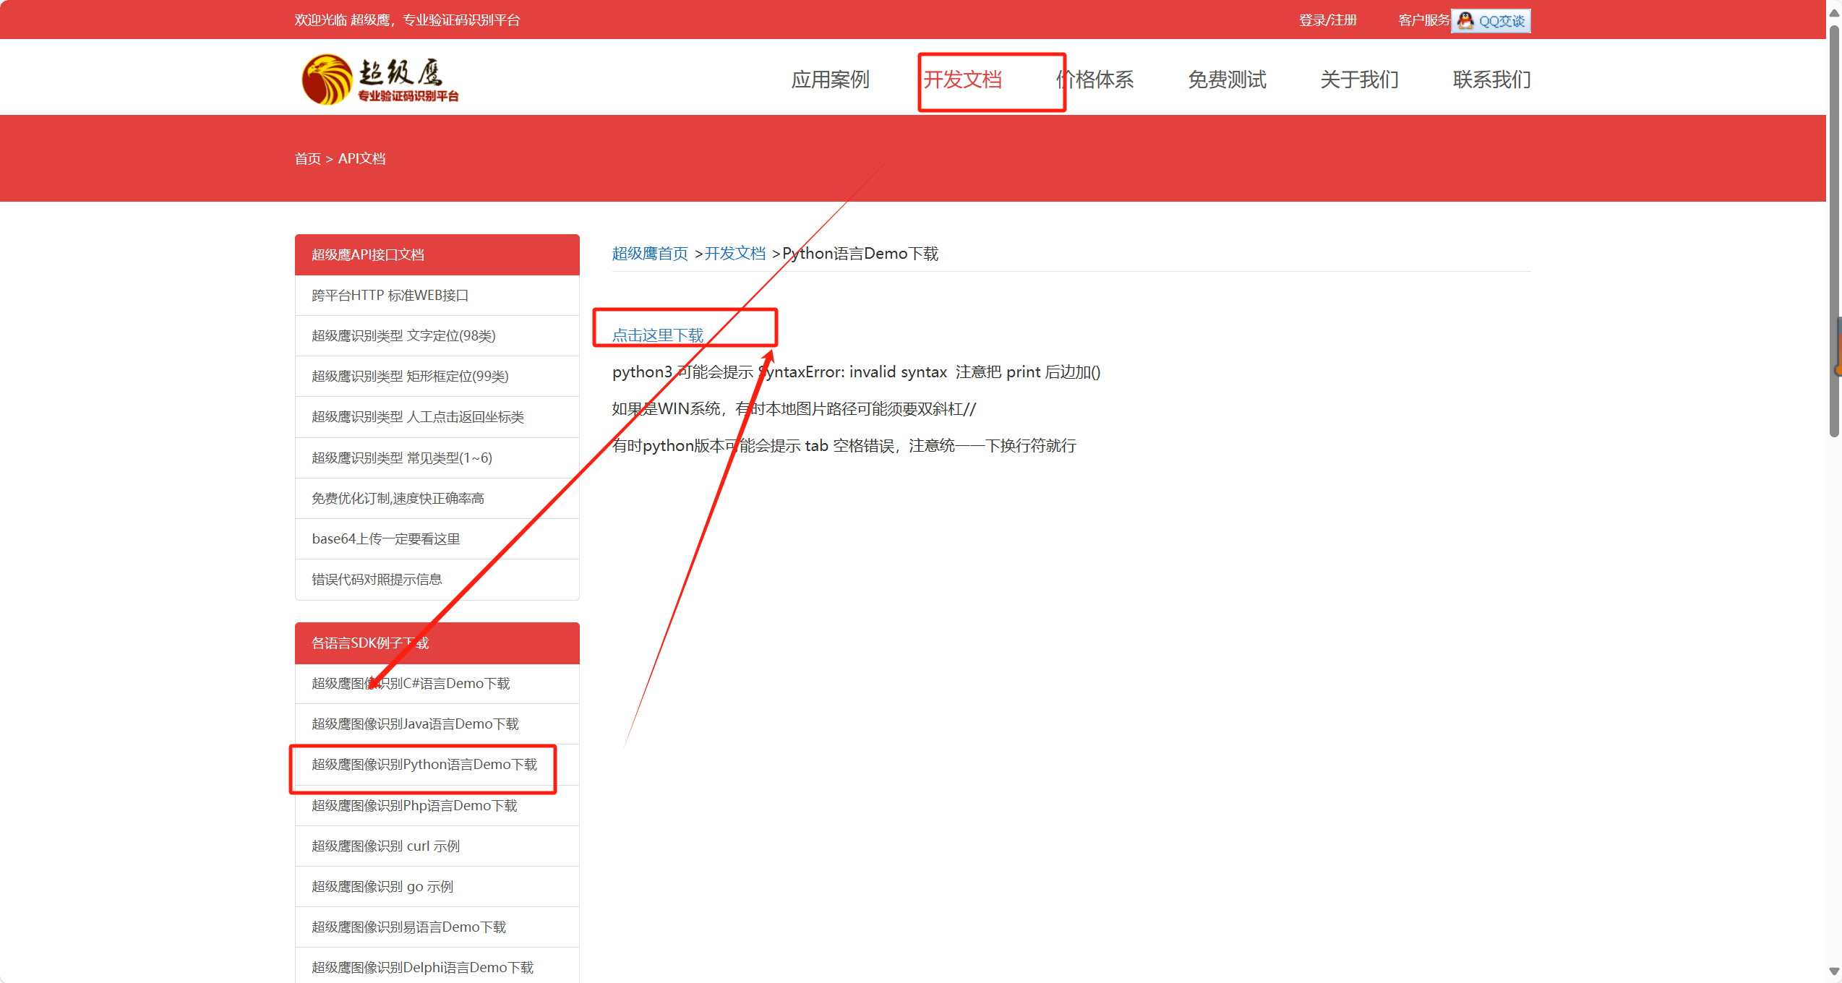Select the Python语言Demo下载 sidebar entry
The image size is (1842, 983).
(437, 765)
